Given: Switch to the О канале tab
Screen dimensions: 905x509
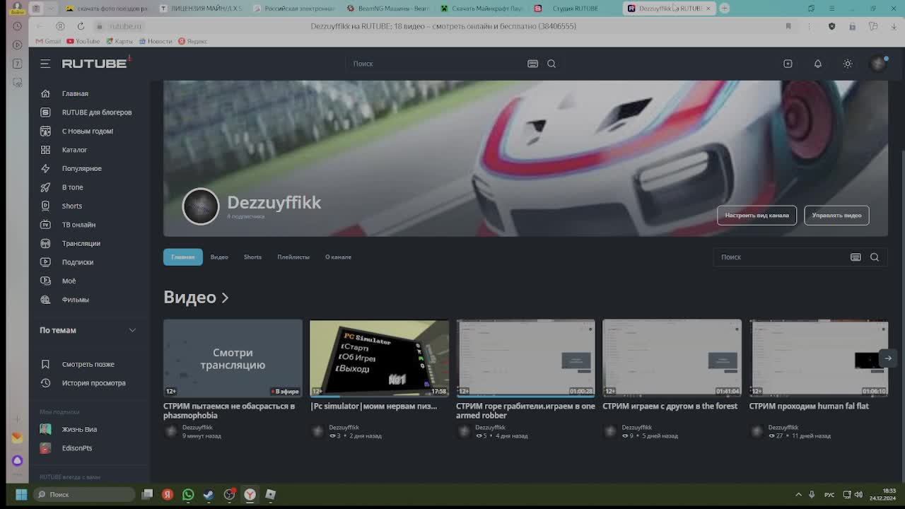Looking at the screenshot, I should 338,257.
